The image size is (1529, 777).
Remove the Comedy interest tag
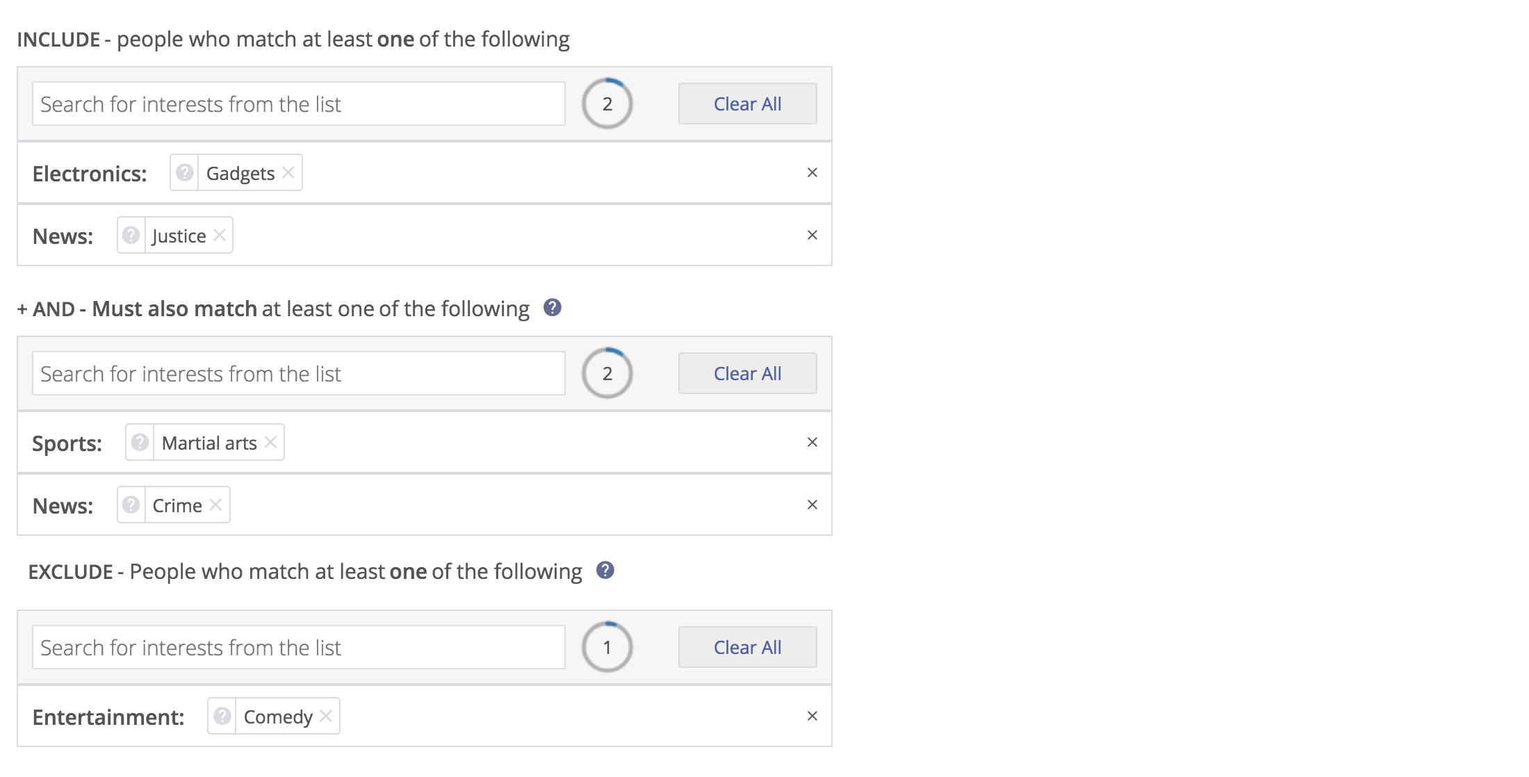326,716
